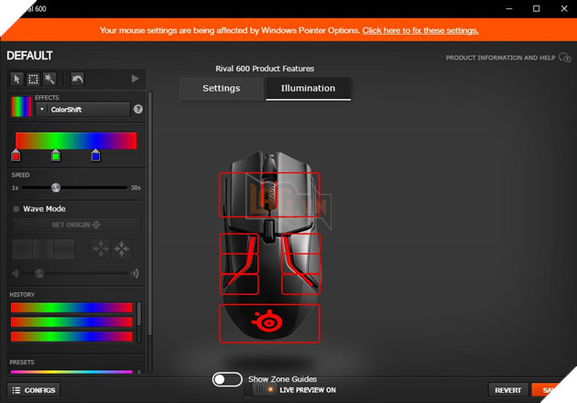Open Product Information and Help
This screenshot has width=577, height=403.
point(500,58)
